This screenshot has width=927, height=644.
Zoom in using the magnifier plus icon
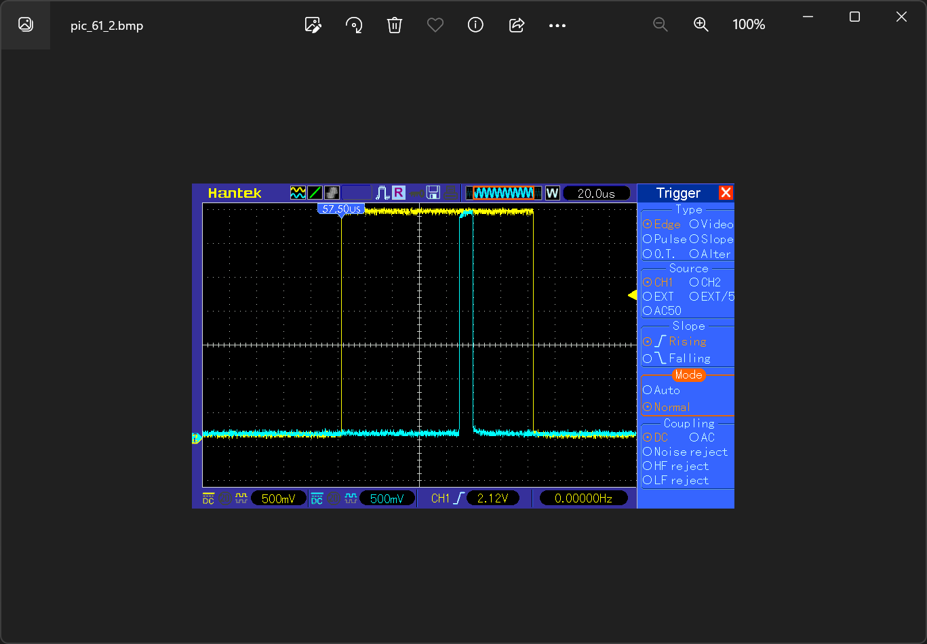[701, 25]
